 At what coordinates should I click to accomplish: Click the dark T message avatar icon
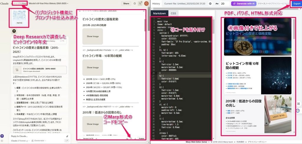[x=14, y=31]
